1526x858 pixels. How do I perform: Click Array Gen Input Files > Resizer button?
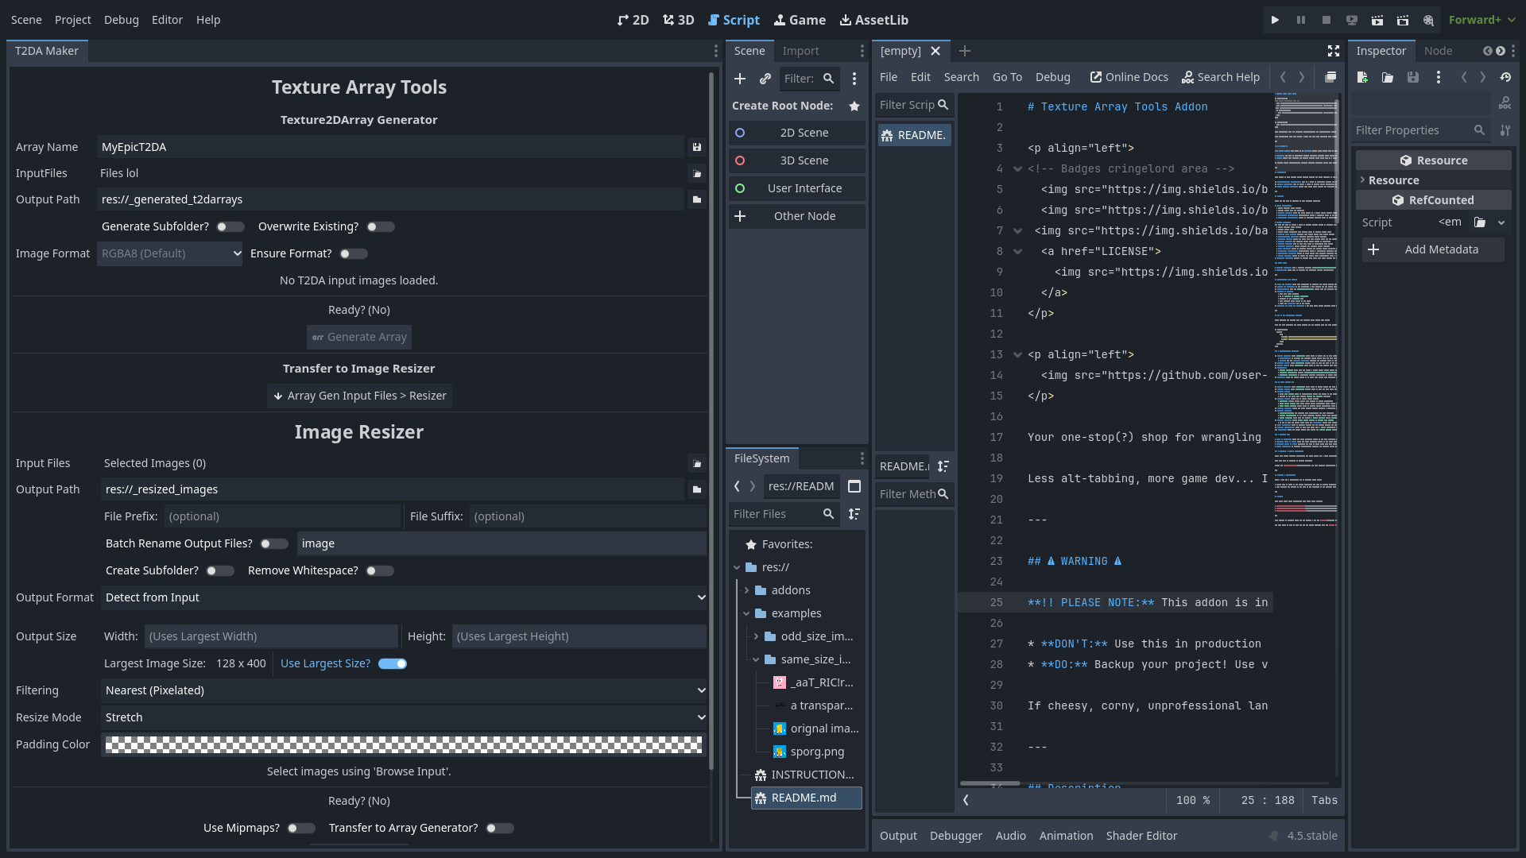[359, 396]
